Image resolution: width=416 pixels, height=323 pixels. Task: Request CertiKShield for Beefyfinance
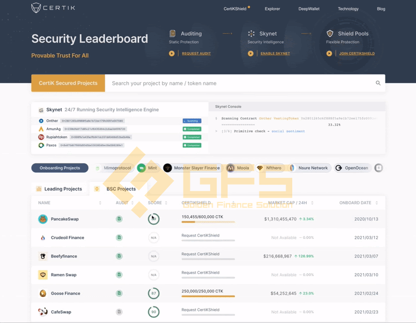[200, 254]
